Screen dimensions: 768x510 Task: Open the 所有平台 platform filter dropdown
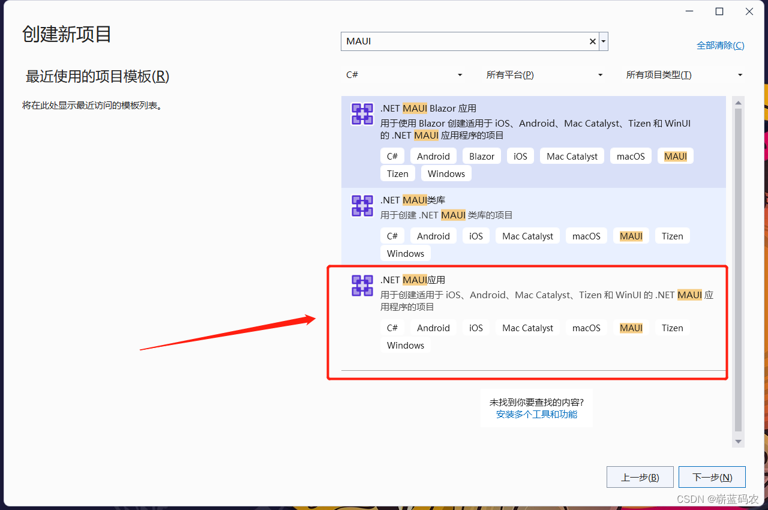(x=544, y=75)
